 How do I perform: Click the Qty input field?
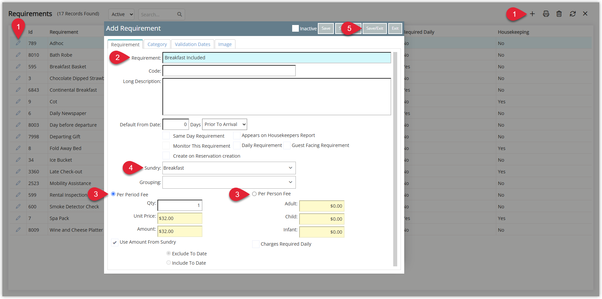180,205
